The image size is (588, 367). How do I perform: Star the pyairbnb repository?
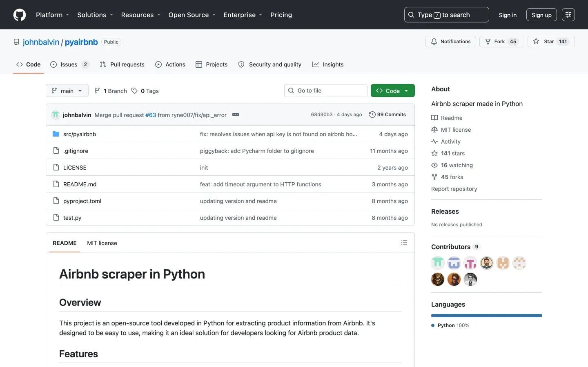(x=551, y=42)
